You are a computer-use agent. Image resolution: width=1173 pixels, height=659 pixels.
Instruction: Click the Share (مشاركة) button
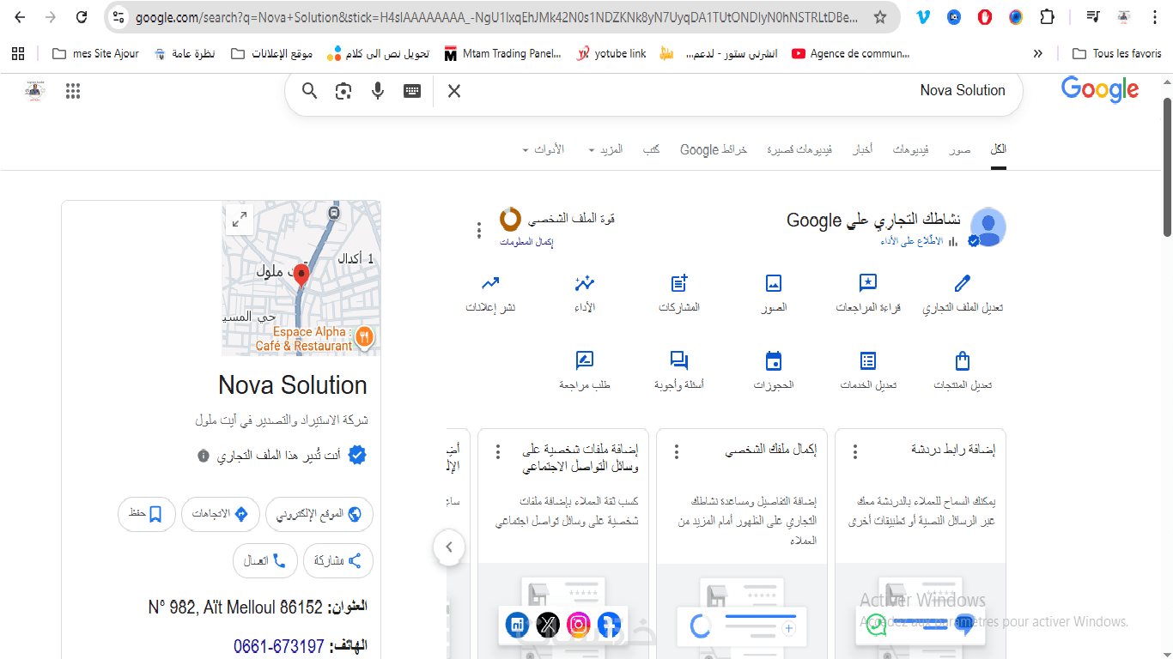339,560
